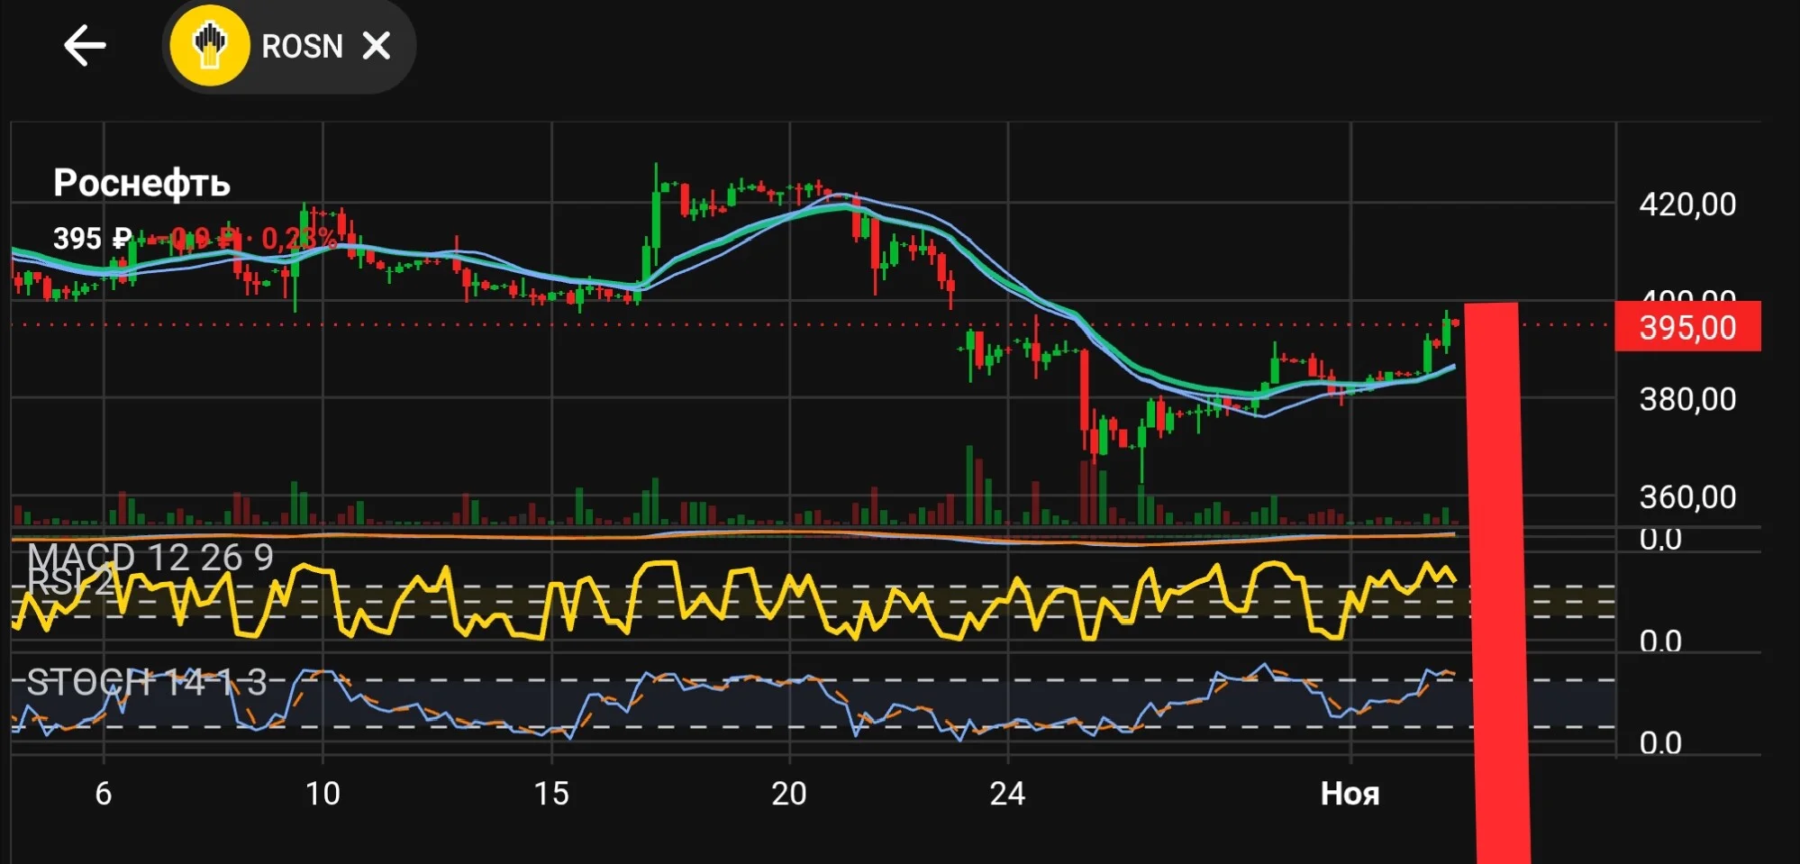Open the MACD 12 26 9 indicator label
Screen dimensions: 1800x864
point(150,557)
